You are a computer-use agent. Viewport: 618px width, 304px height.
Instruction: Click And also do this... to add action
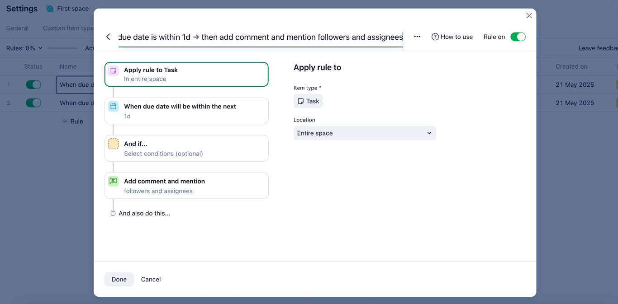click(x=143, y=213)
